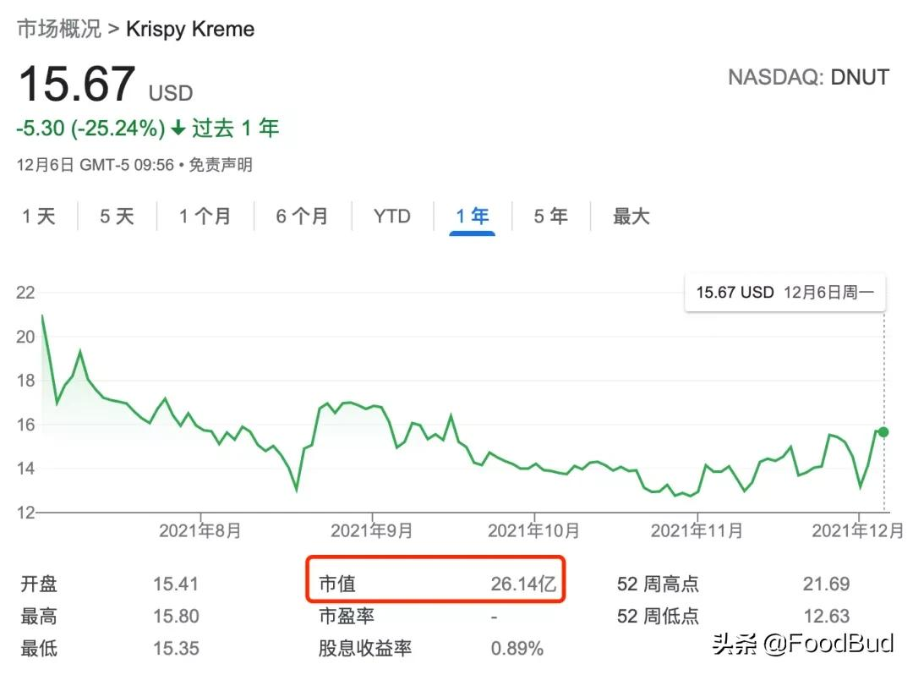Click the 52 周高点 value 21.69

[x=826, y=584]
